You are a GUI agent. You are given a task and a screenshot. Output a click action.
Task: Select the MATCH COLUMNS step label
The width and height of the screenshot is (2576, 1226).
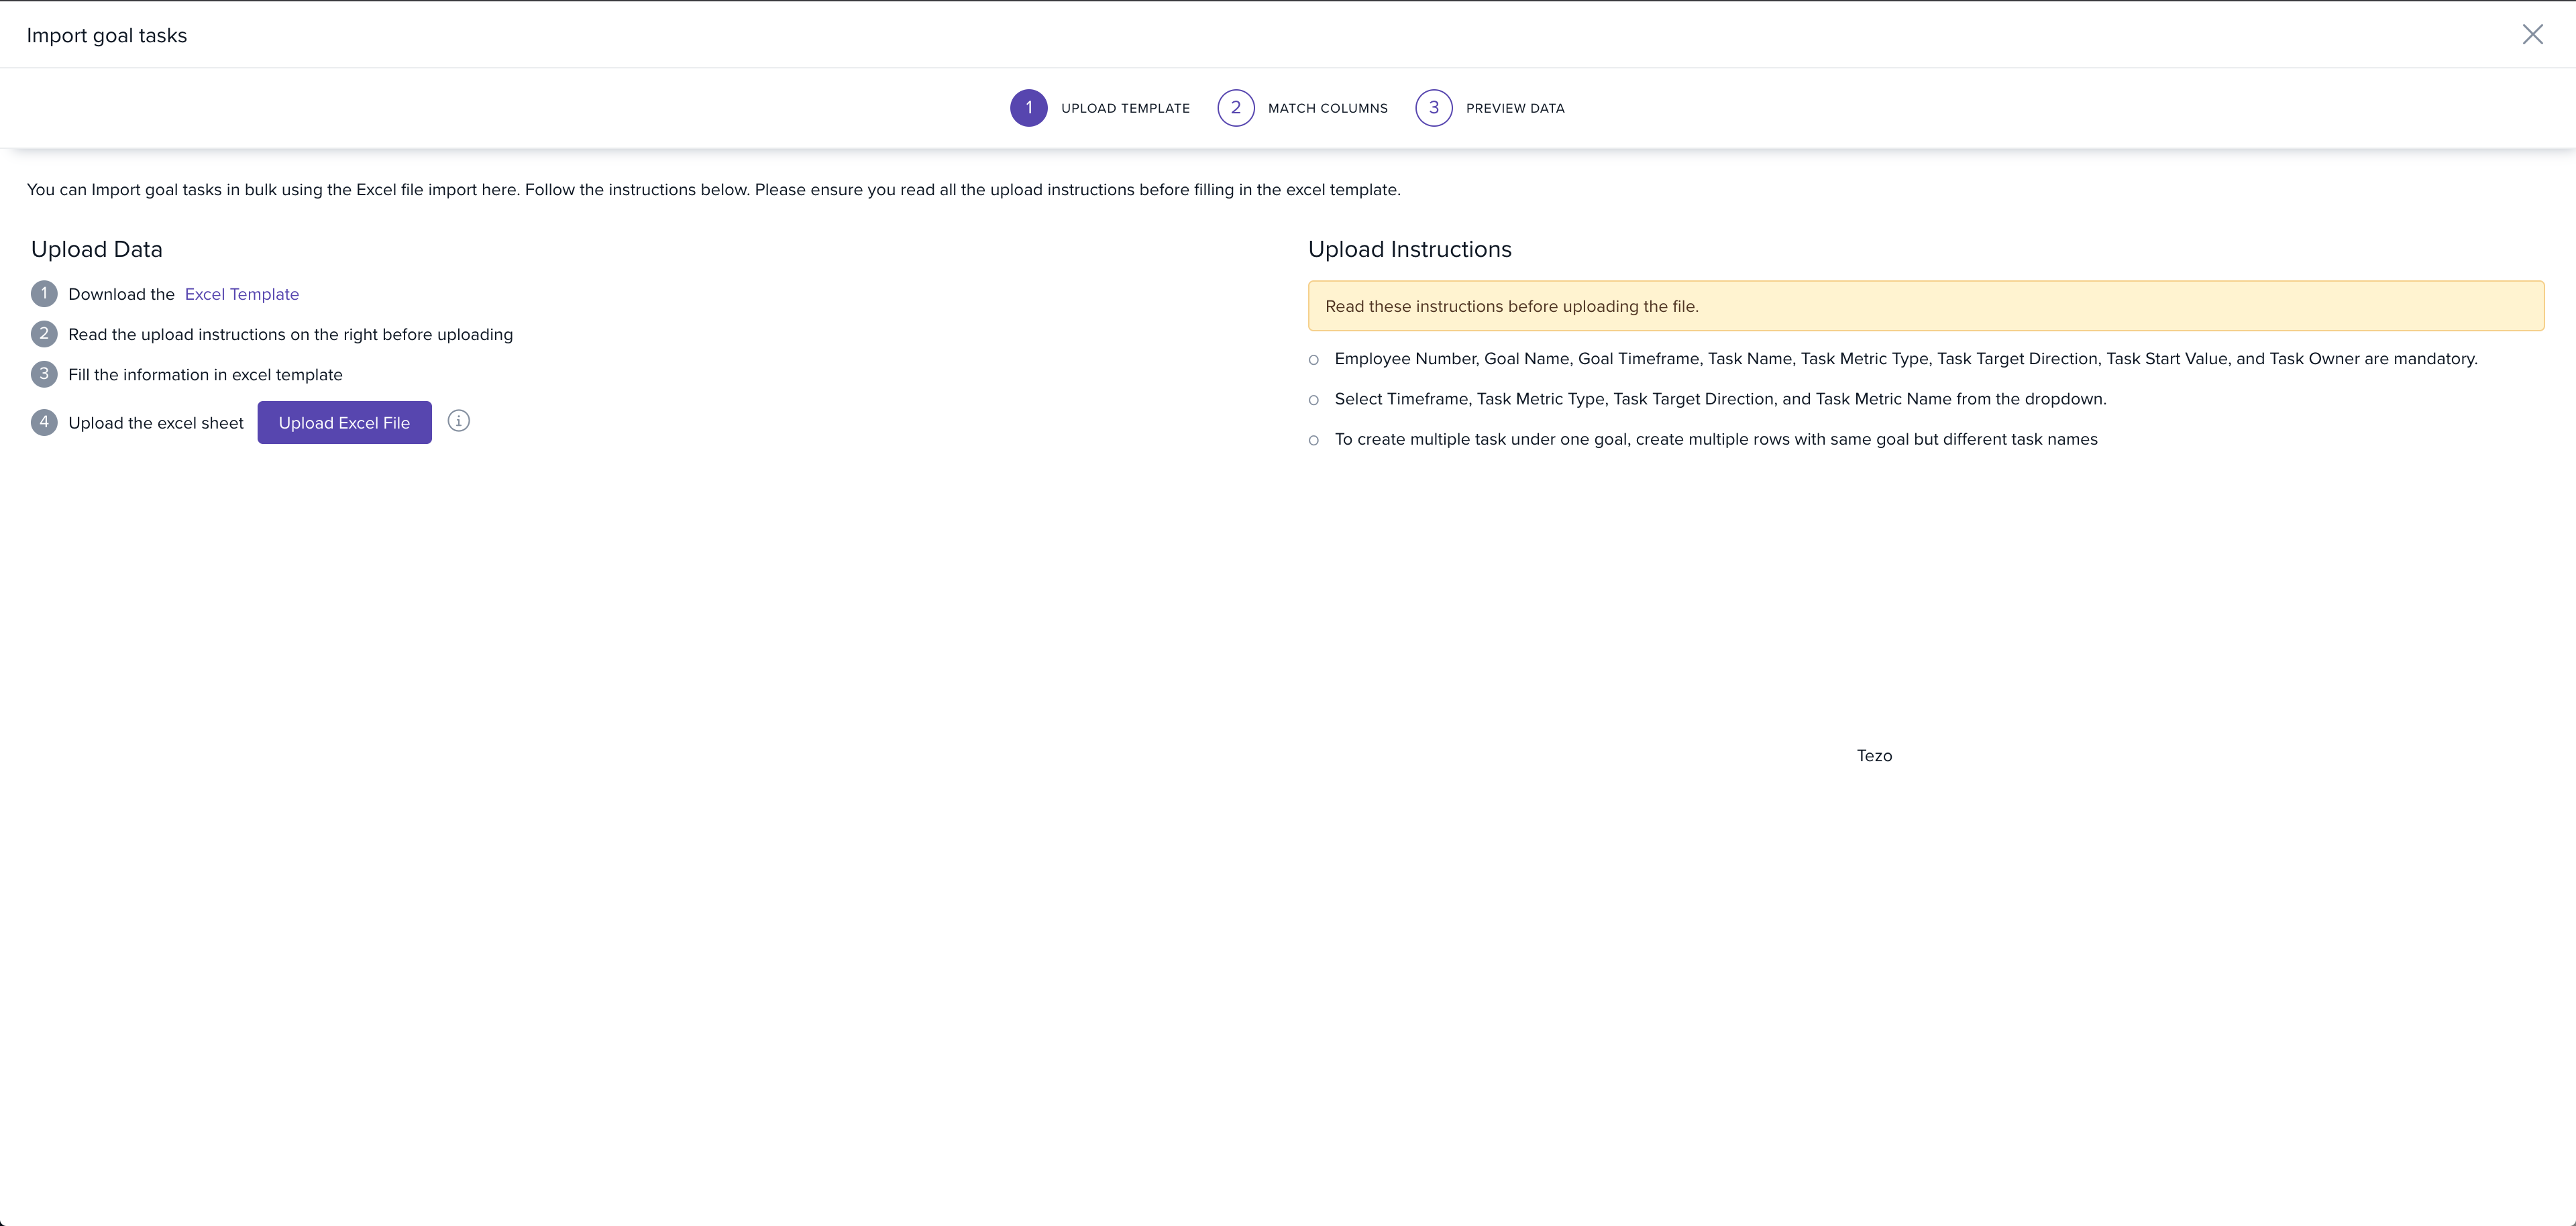click(1327, 108)
